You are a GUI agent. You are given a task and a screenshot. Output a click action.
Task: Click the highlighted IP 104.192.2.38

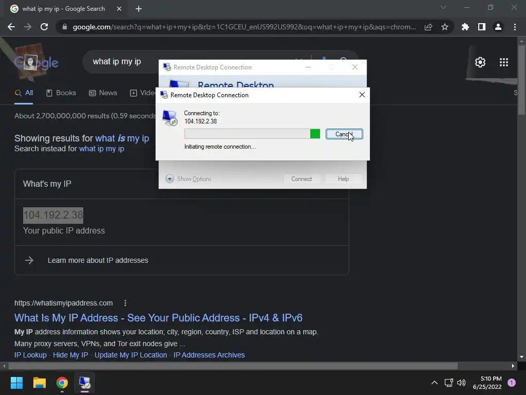click(53, 215)
